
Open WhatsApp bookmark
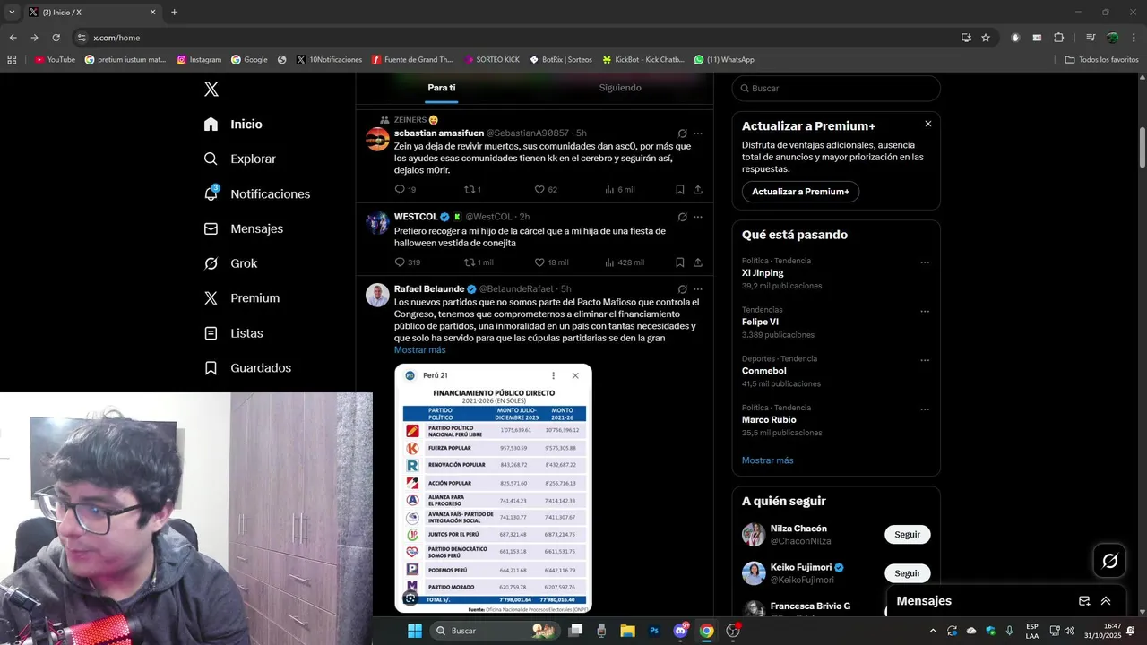click(724, 60)
